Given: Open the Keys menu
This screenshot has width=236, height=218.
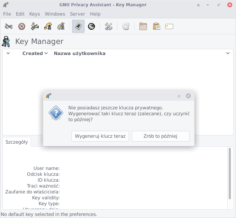Looking at the screenshot, I should [x=35, y=14].
